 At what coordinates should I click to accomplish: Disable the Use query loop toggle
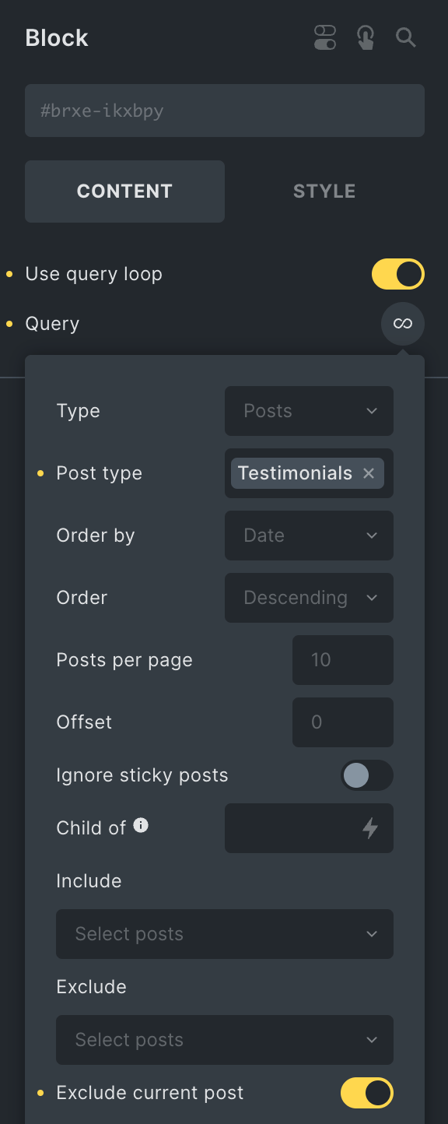tap(397, 274)
